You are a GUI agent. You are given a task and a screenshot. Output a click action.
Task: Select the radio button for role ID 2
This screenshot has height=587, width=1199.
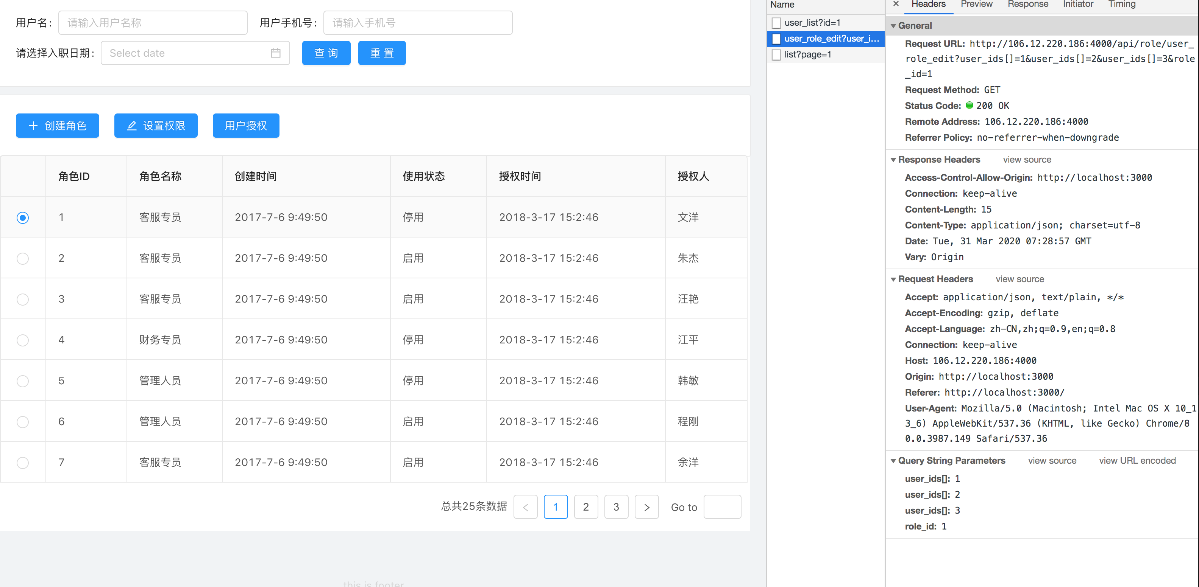click(23, 258)
